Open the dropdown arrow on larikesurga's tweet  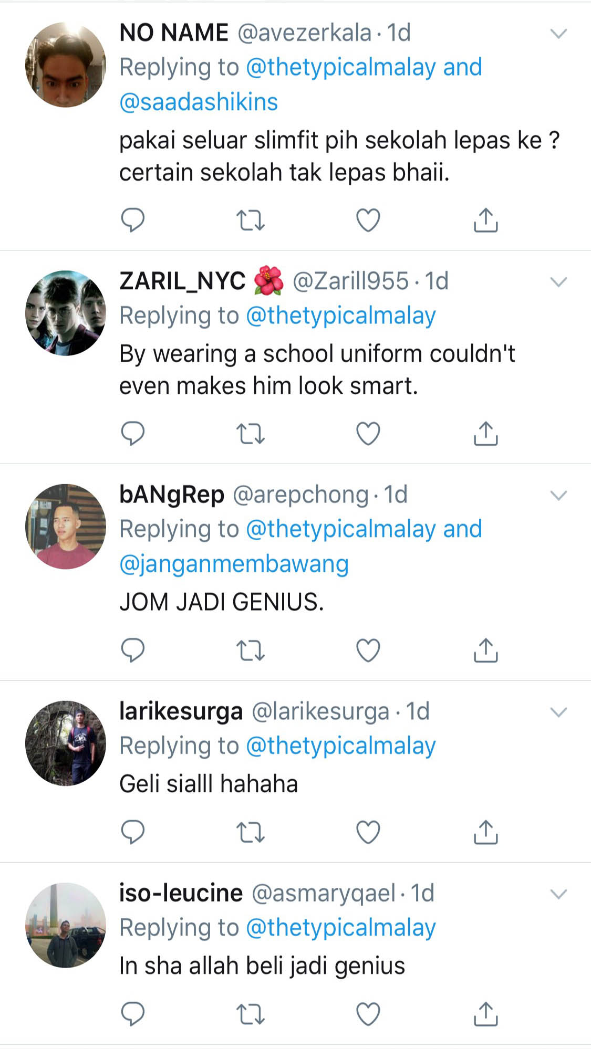[x=558, y=712]
